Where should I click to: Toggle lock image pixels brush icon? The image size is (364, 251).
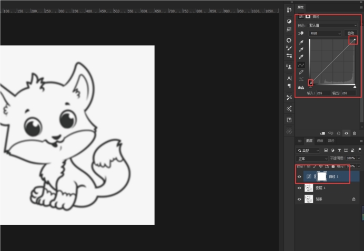click(315, 166)
